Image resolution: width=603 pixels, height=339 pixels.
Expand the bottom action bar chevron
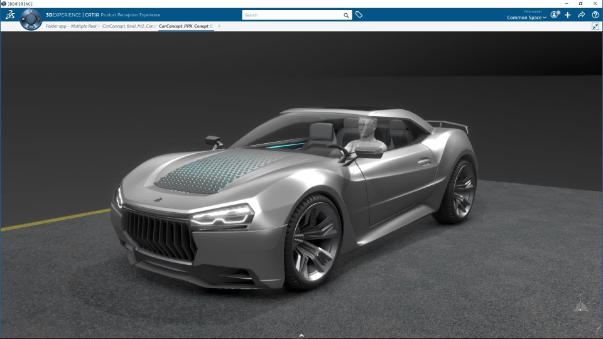click(301, 335)
